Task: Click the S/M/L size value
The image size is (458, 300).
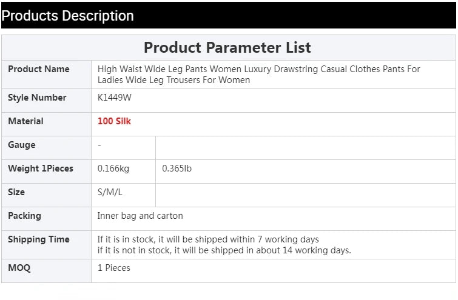Action: [x=110, y=192]
